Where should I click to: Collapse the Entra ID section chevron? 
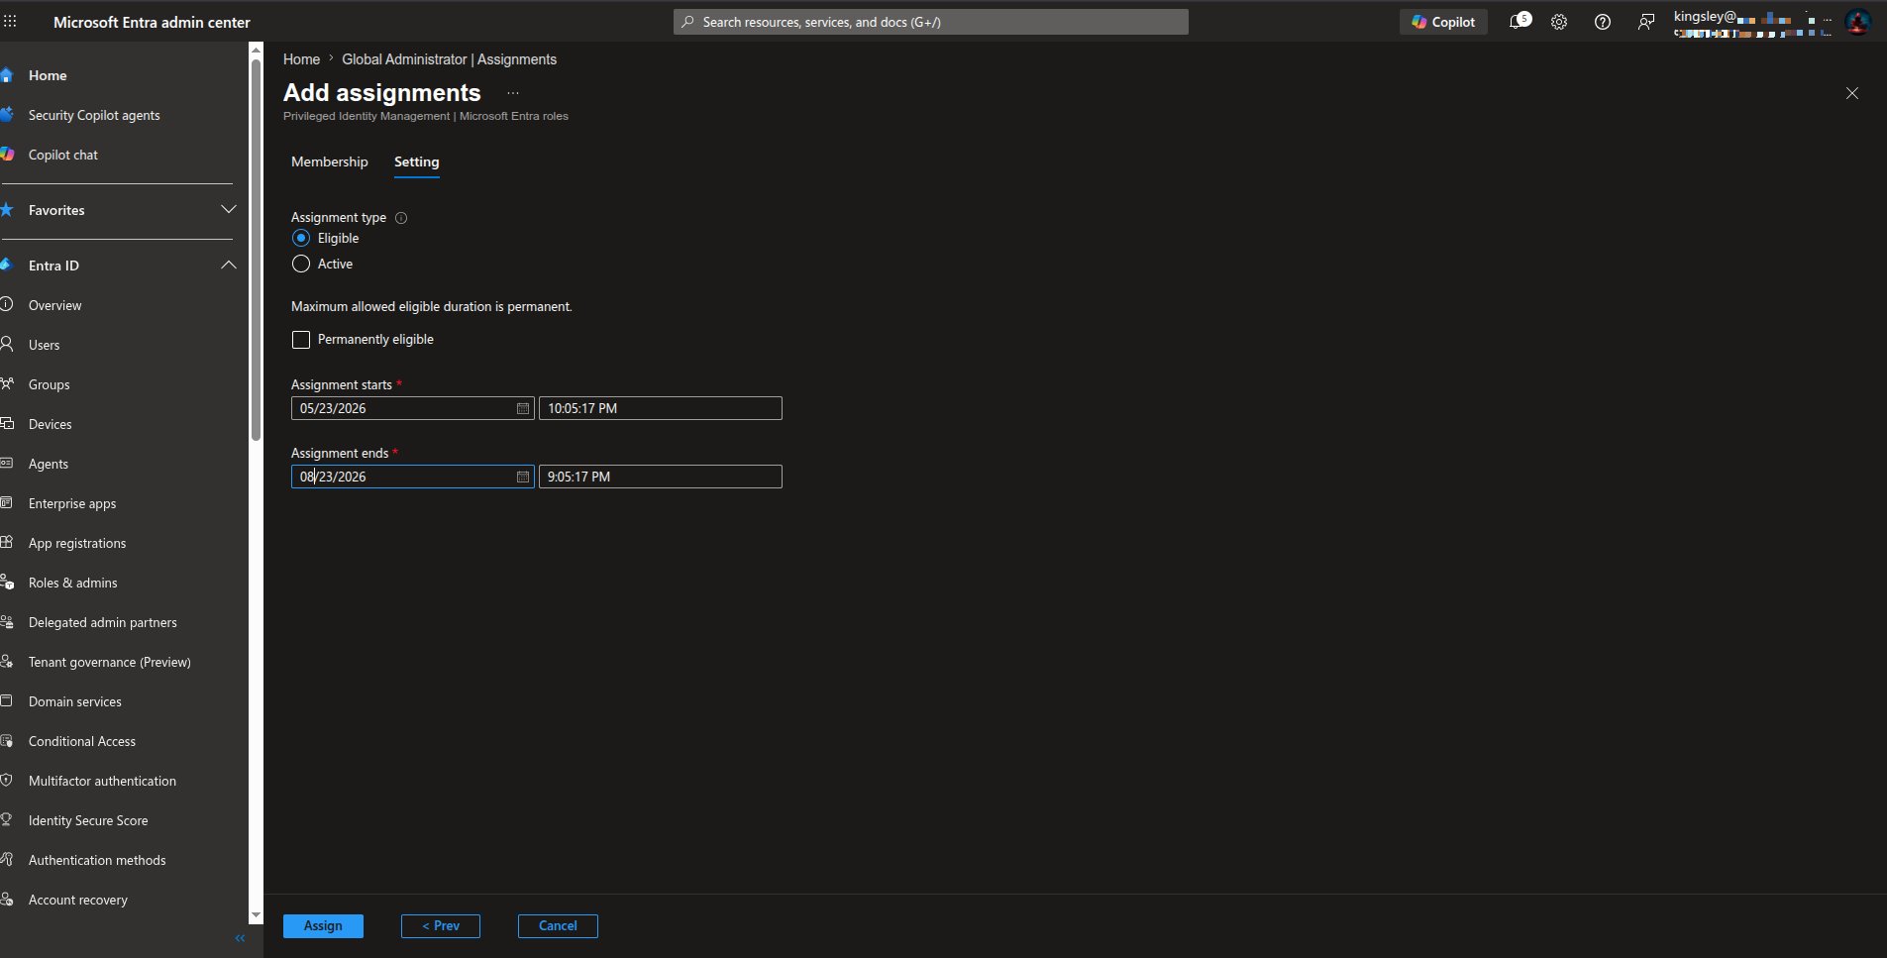(x=229, y=266)
